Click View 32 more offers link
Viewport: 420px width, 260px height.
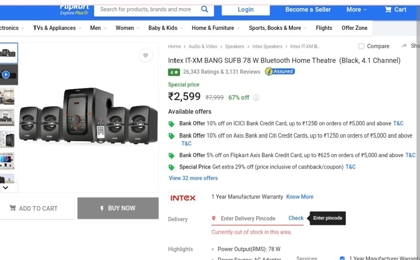(193, 178)
